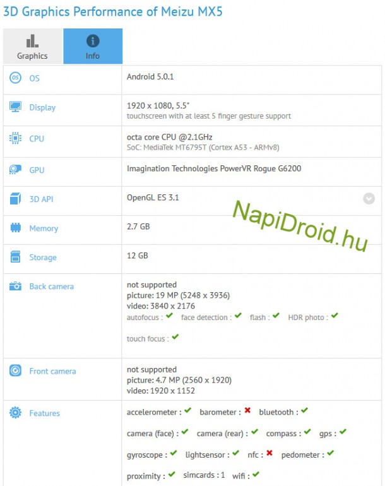Click the GPU icon

[x=16, y=170]
